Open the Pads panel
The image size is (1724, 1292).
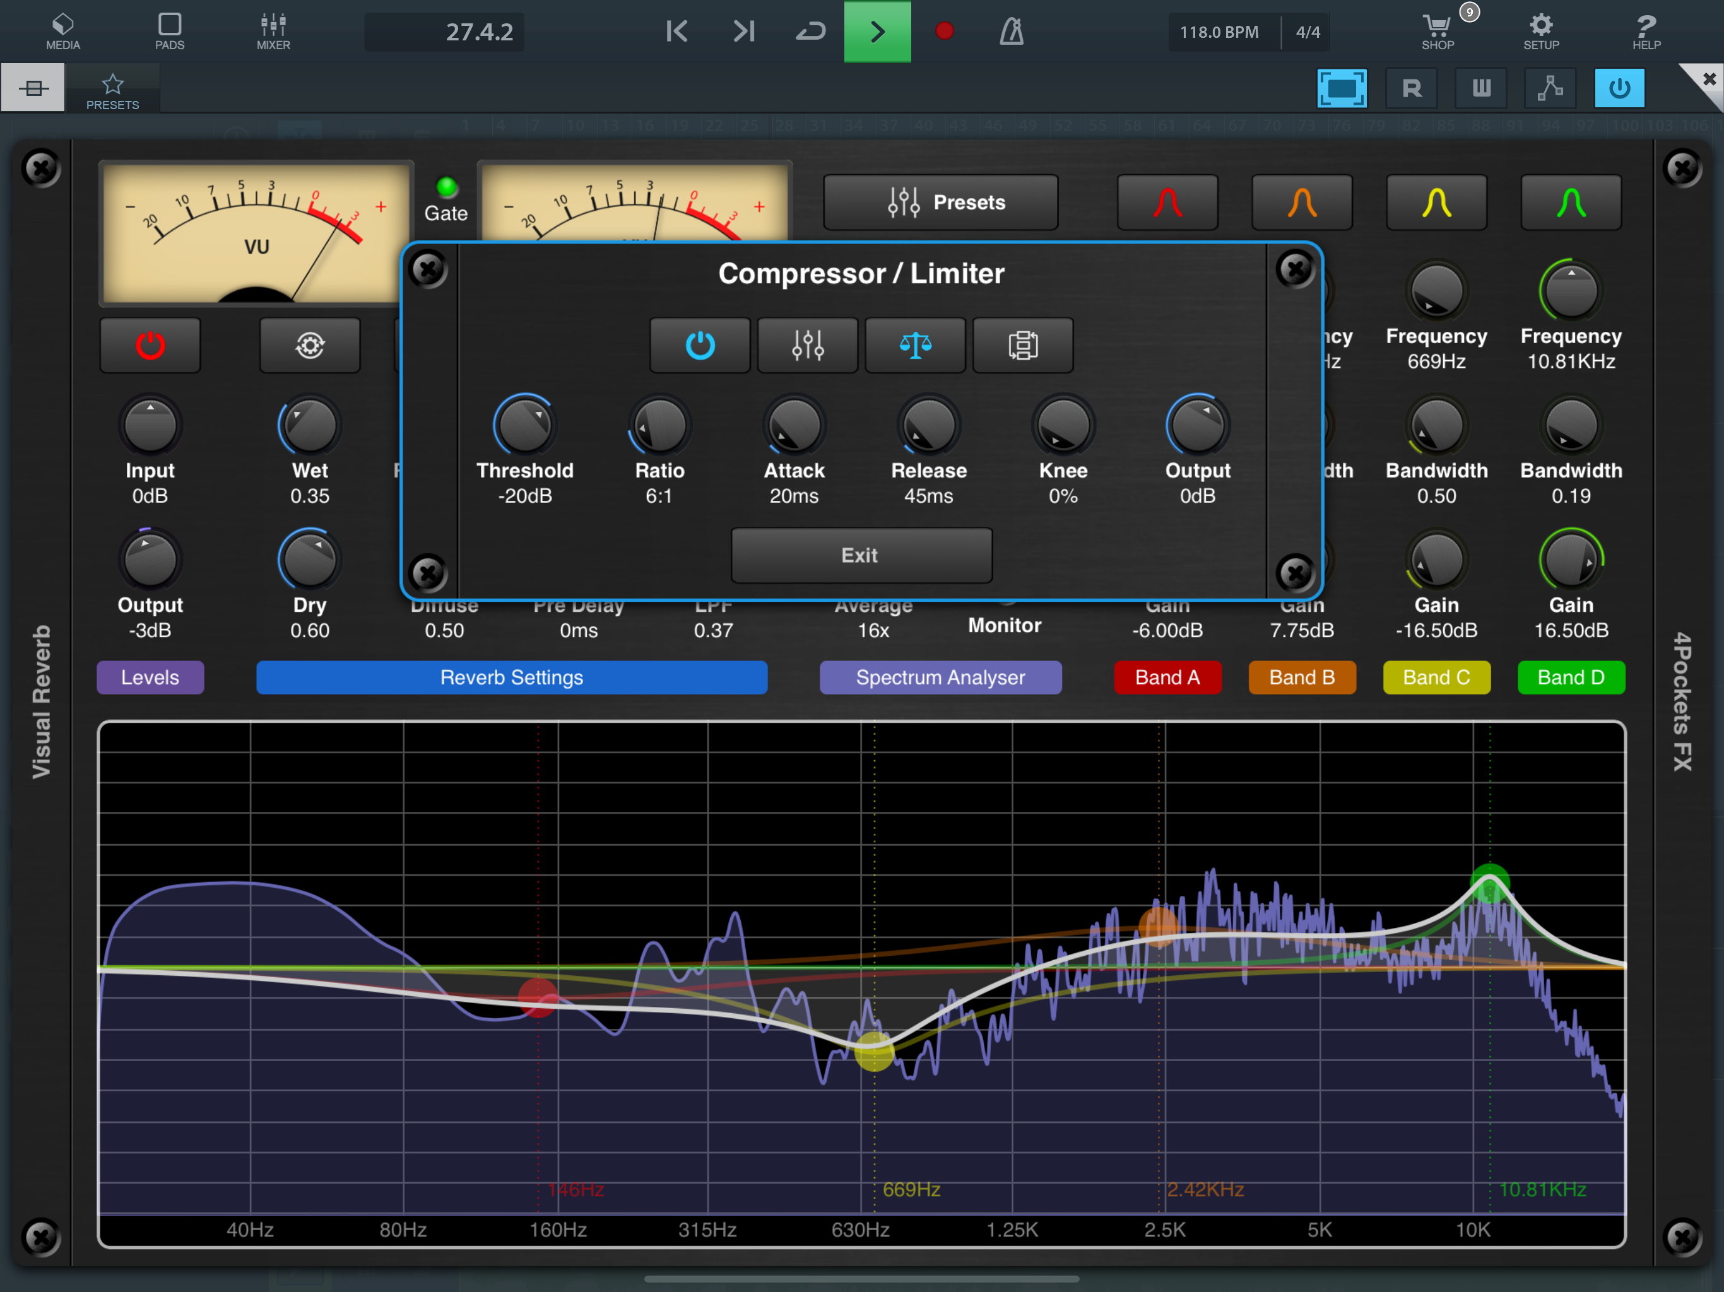[169, 32]
